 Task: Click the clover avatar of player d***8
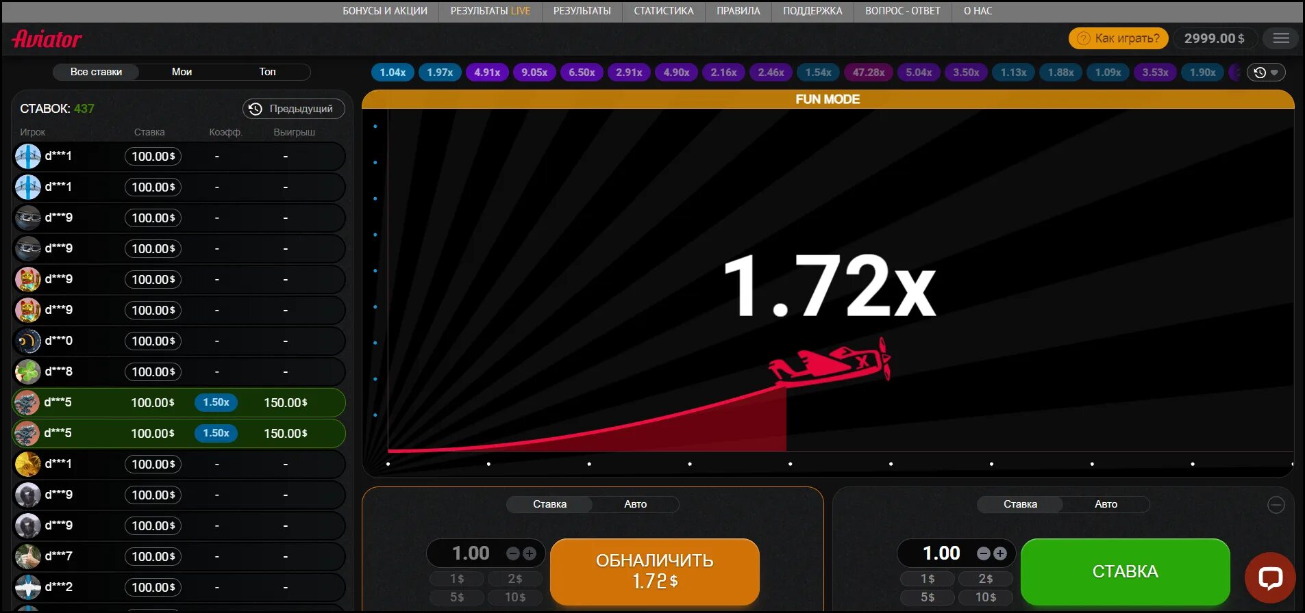[28, 371]
